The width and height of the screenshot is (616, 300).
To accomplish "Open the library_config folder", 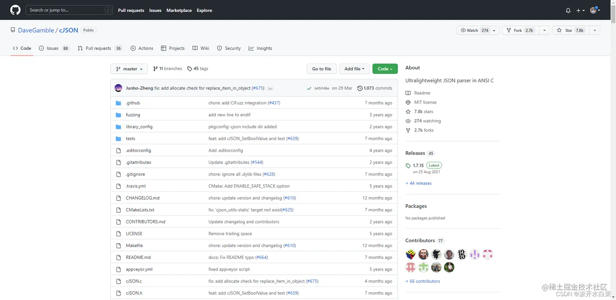I will coord(139,127).
